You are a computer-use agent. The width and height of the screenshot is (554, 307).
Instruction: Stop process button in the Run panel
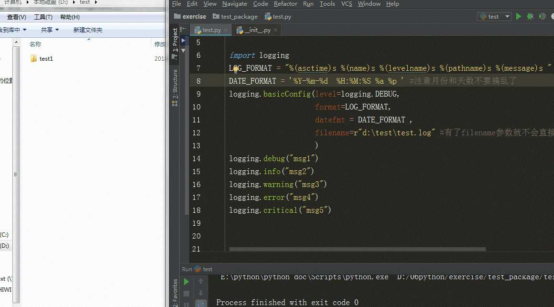pos(186,294)
